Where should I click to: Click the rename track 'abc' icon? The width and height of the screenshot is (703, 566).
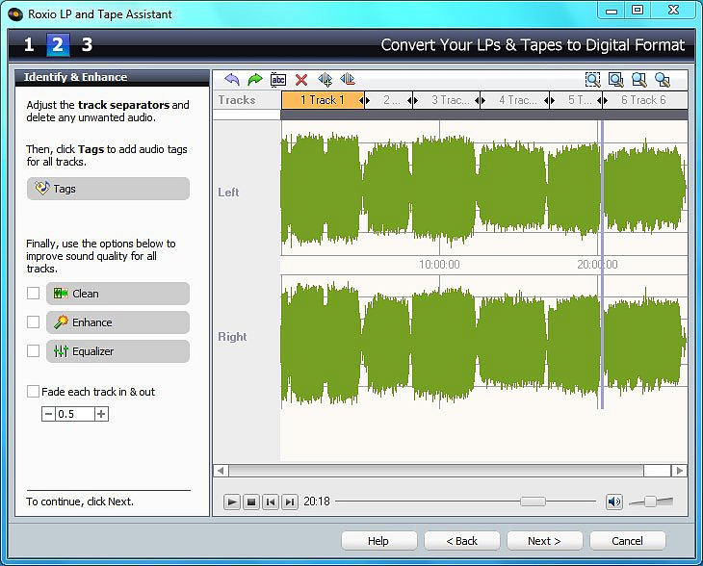(x=278, y=80)
